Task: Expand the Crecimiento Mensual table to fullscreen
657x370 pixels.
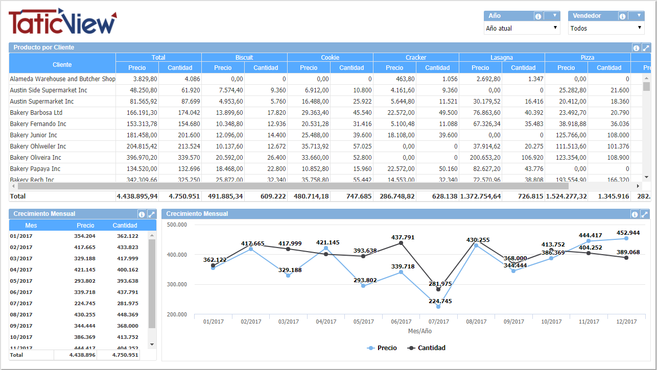Action: coord(151,214)
